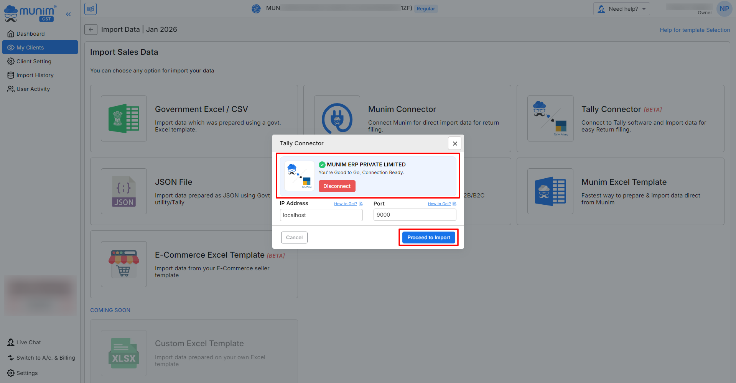
Task: Open Help for template Selection link
Action: point(695,30)
